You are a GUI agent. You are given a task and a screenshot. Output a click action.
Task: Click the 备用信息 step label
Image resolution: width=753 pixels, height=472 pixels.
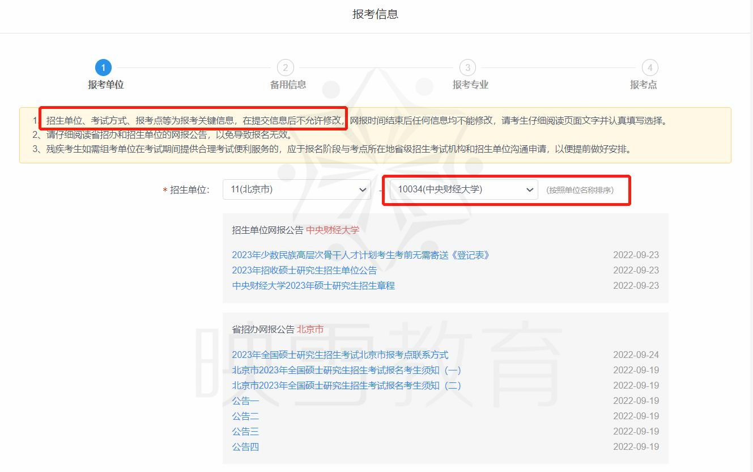[288, 85]
